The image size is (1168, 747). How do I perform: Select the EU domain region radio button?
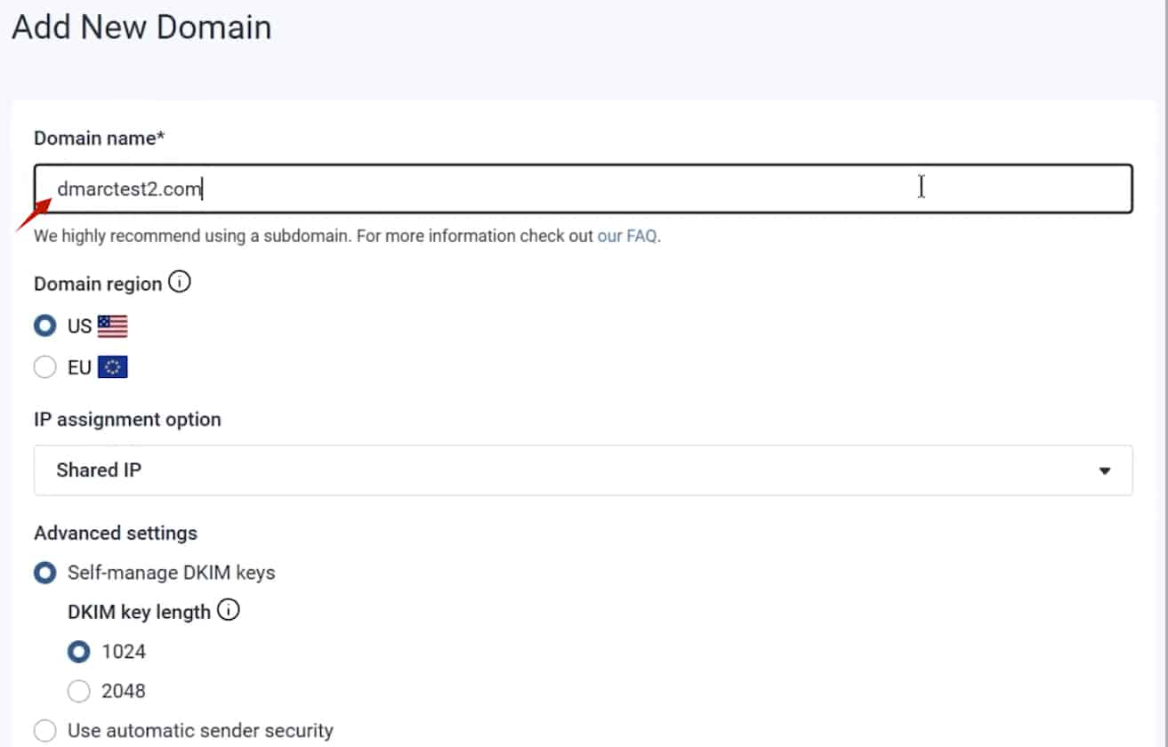point(45,367)
